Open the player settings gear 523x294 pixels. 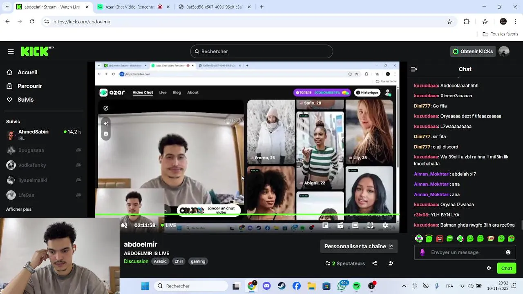385,225
